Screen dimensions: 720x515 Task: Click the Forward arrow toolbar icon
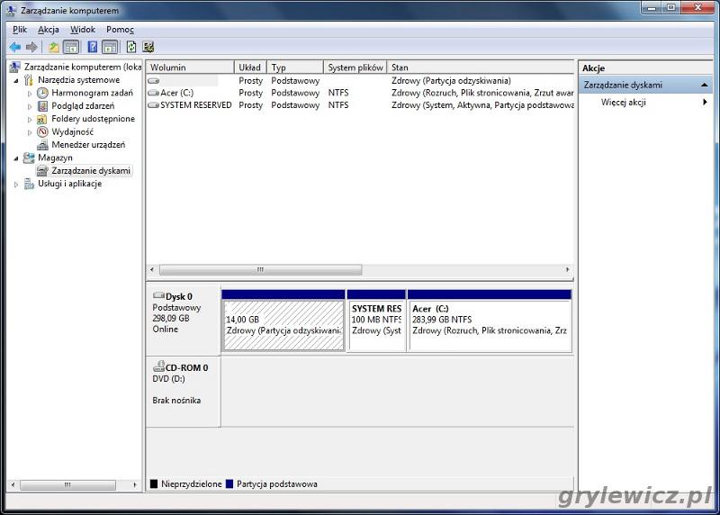31,47
